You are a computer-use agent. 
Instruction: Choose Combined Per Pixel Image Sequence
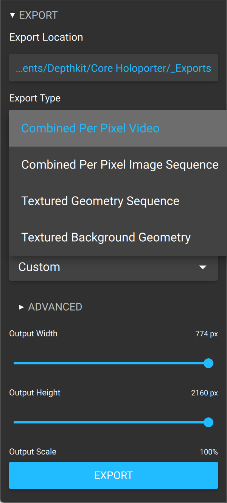[x=120, y=165]
